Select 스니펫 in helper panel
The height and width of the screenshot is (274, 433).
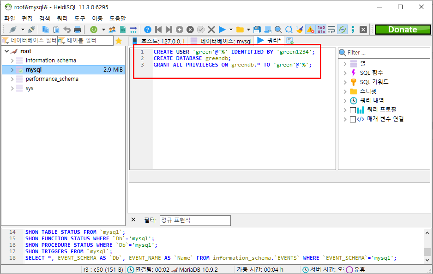368,91
